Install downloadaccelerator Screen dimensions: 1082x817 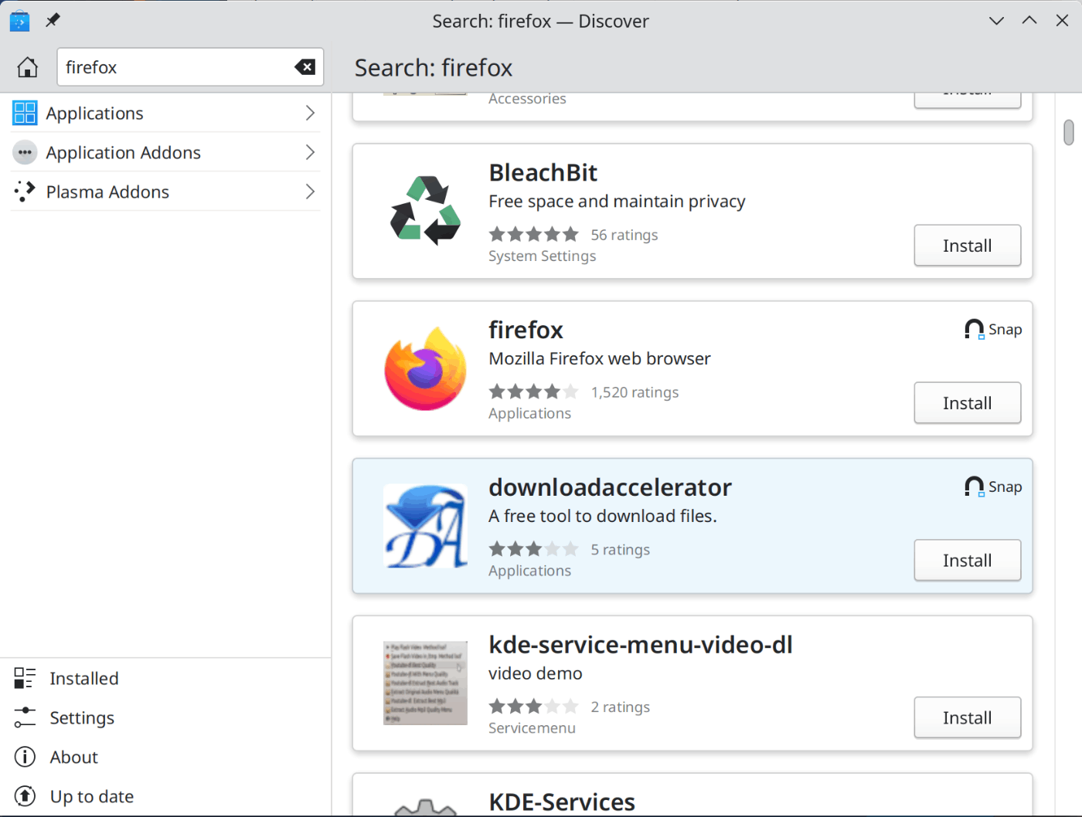(967, 561)
